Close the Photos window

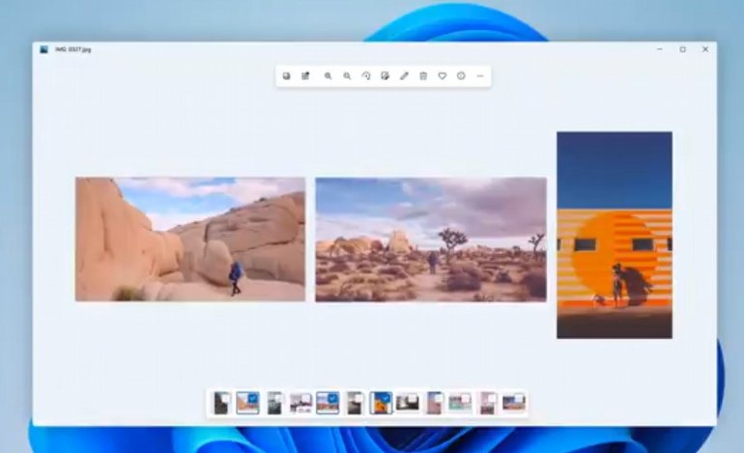pos(705,49)
